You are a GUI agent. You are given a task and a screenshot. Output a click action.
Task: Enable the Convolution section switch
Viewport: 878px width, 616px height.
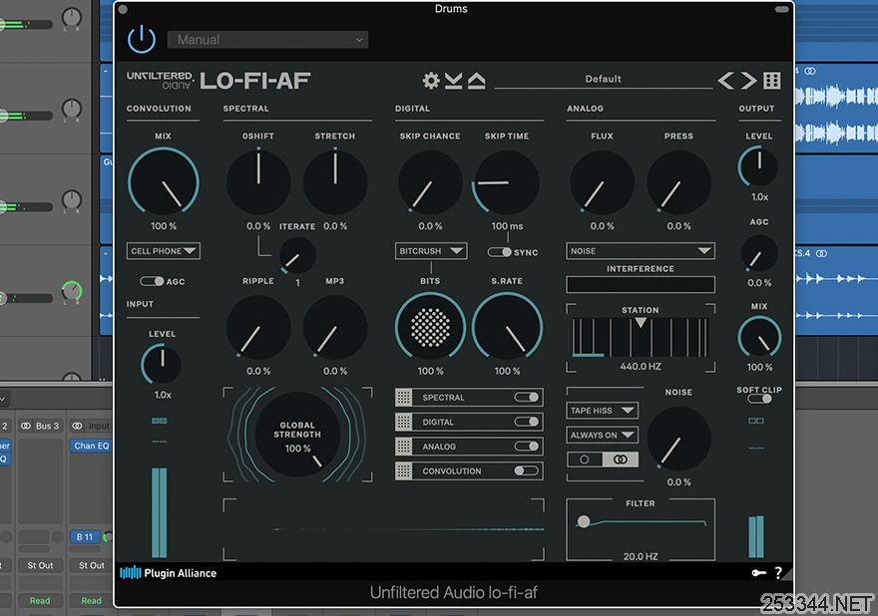[x=526, y=471]
